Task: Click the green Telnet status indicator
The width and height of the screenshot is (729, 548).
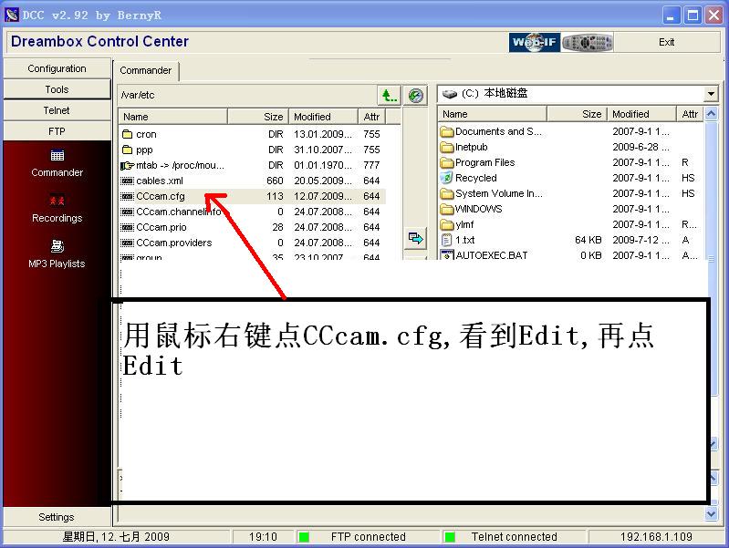Action: pyautogui.click(x=450, y=537)
